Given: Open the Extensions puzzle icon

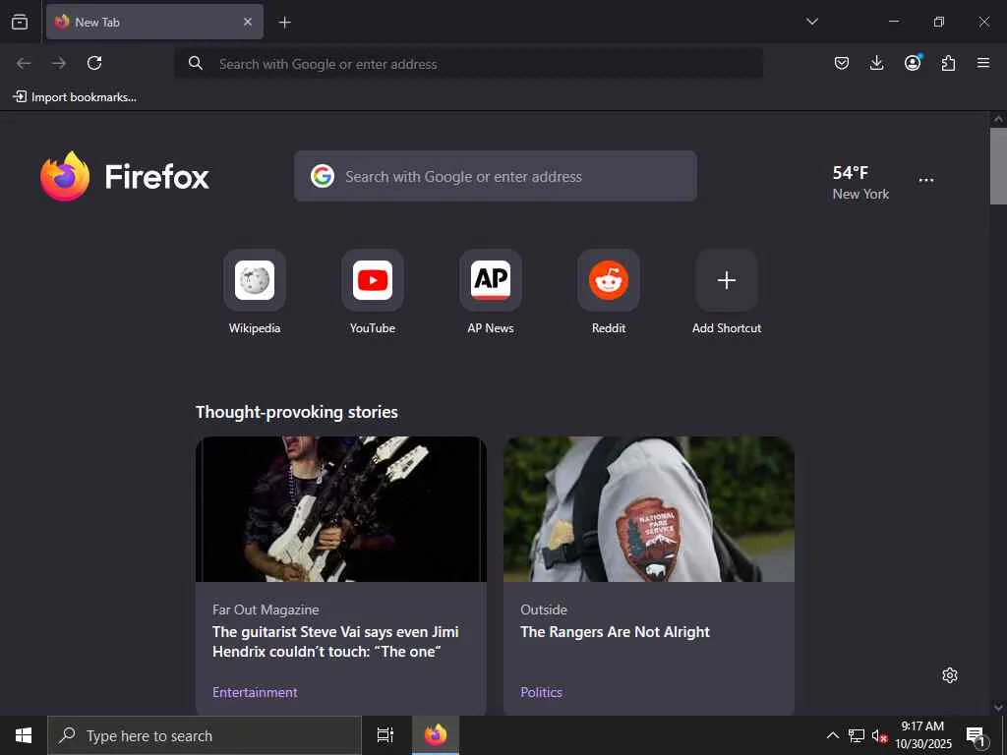Looking at the screenshot, I should [x=948, y=63].
